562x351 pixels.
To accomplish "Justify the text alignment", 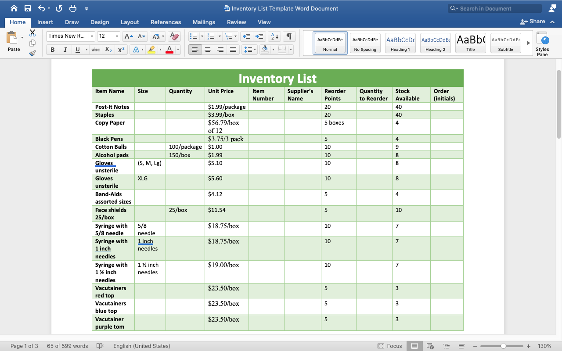I will point(233,50).
